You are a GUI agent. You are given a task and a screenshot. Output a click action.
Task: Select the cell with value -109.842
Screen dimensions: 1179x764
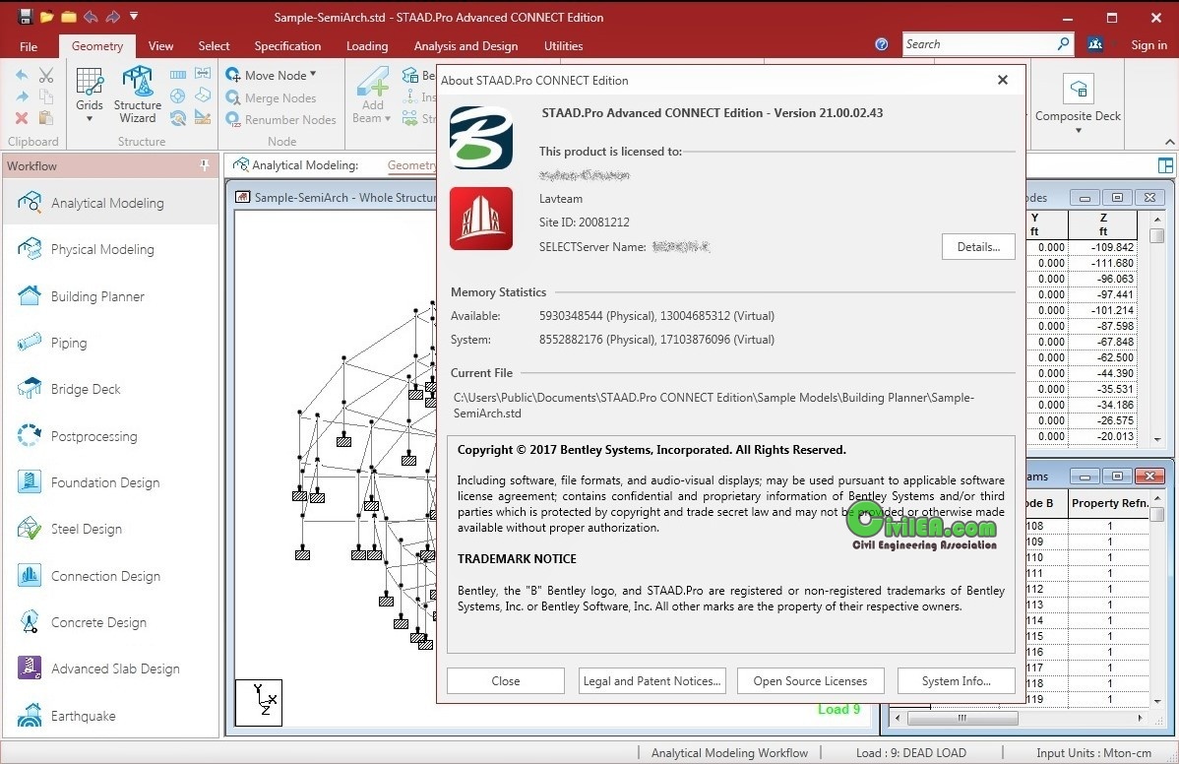[x=1103, y=247]
